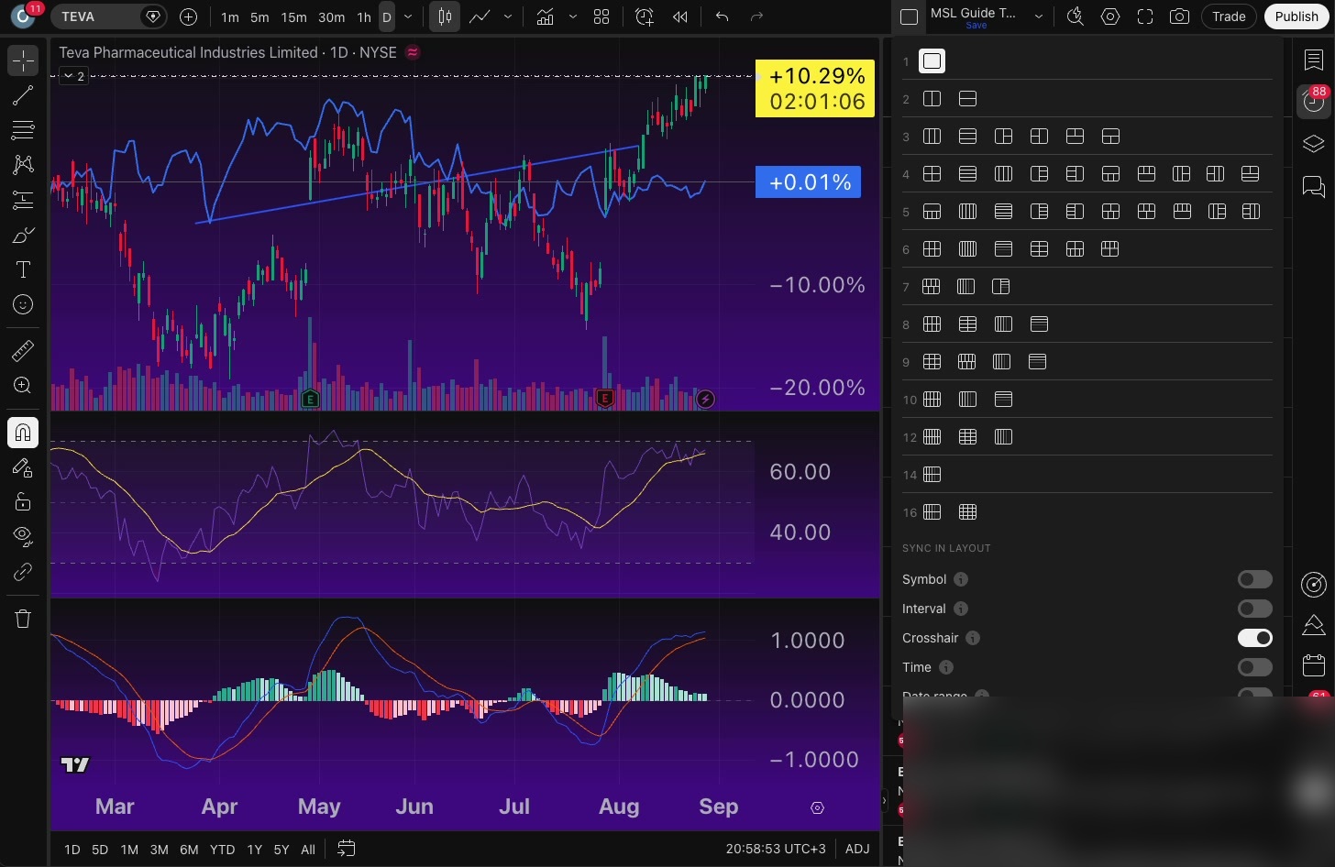
Task: Redo the last chart action
Action: tap(756, 16)
